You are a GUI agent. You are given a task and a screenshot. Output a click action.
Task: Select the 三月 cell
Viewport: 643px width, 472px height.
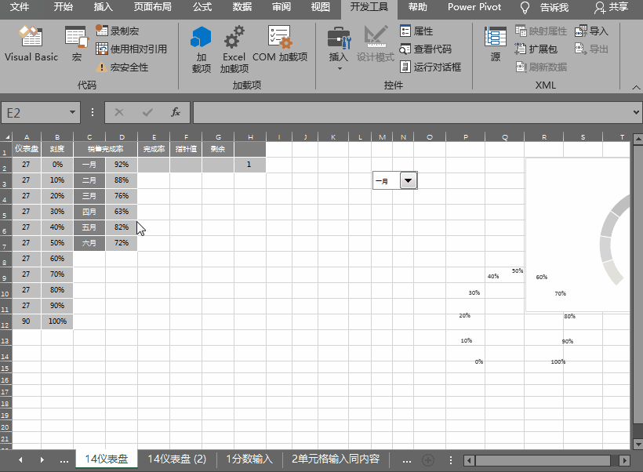click(89, 196)
